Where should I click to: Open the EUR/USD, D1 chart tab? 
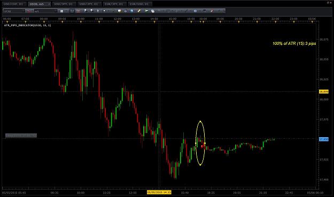pos(139,4)
